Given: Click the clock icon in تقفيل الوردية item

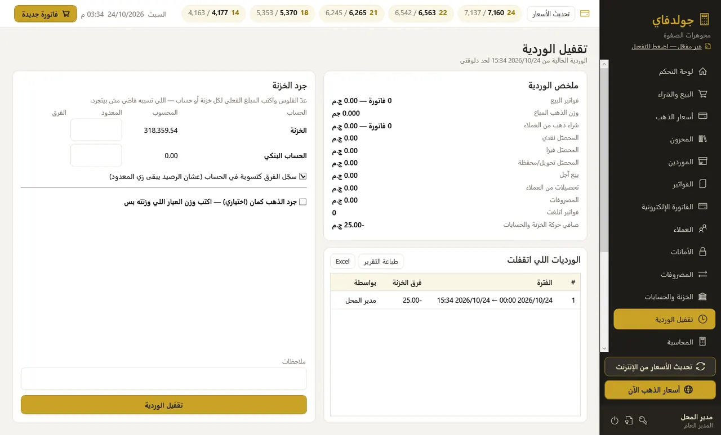Looking at the screenshot, I should pyautogui.click(x=702, y=319).
